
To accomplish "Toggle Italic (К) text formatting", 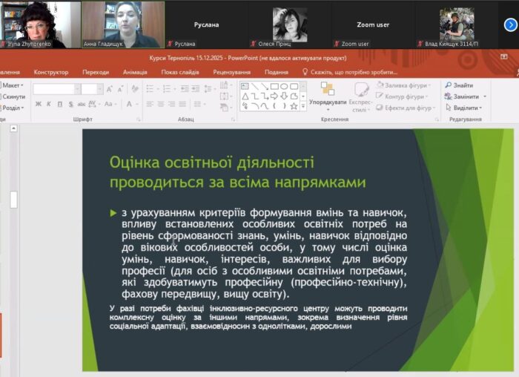I will [49, 104].
